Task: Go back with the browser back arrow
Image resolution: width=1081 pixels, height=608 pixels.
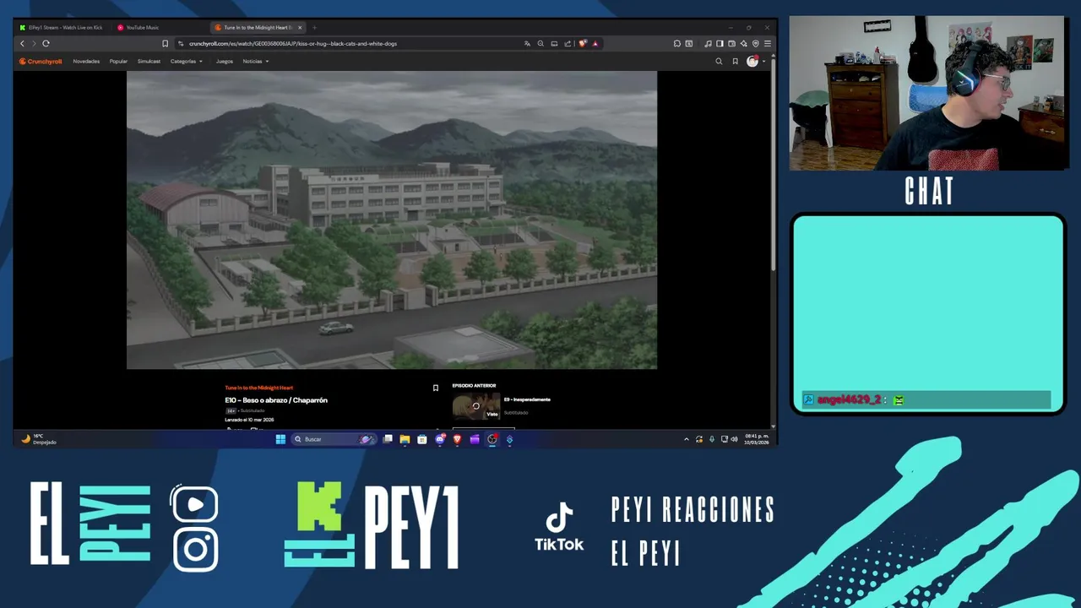Action: click(22, 43)
